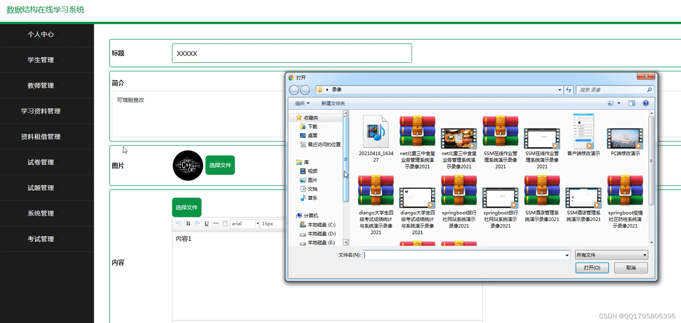
Task: Open 试题管理 in the sidebar
Action: [41, 188]
